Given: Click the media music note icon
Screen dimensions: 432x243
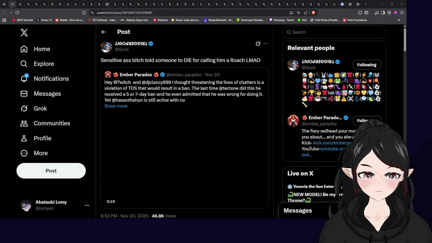Looking at the screenshot, I should 376,12.
